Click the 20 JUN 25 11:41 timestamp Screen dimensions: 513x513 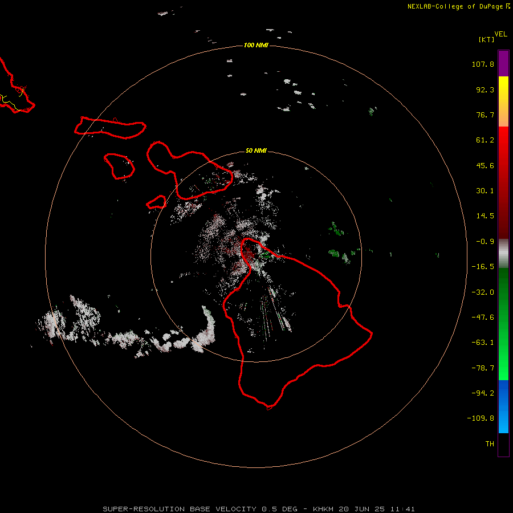pyautogui.click(x=377, y=509)
